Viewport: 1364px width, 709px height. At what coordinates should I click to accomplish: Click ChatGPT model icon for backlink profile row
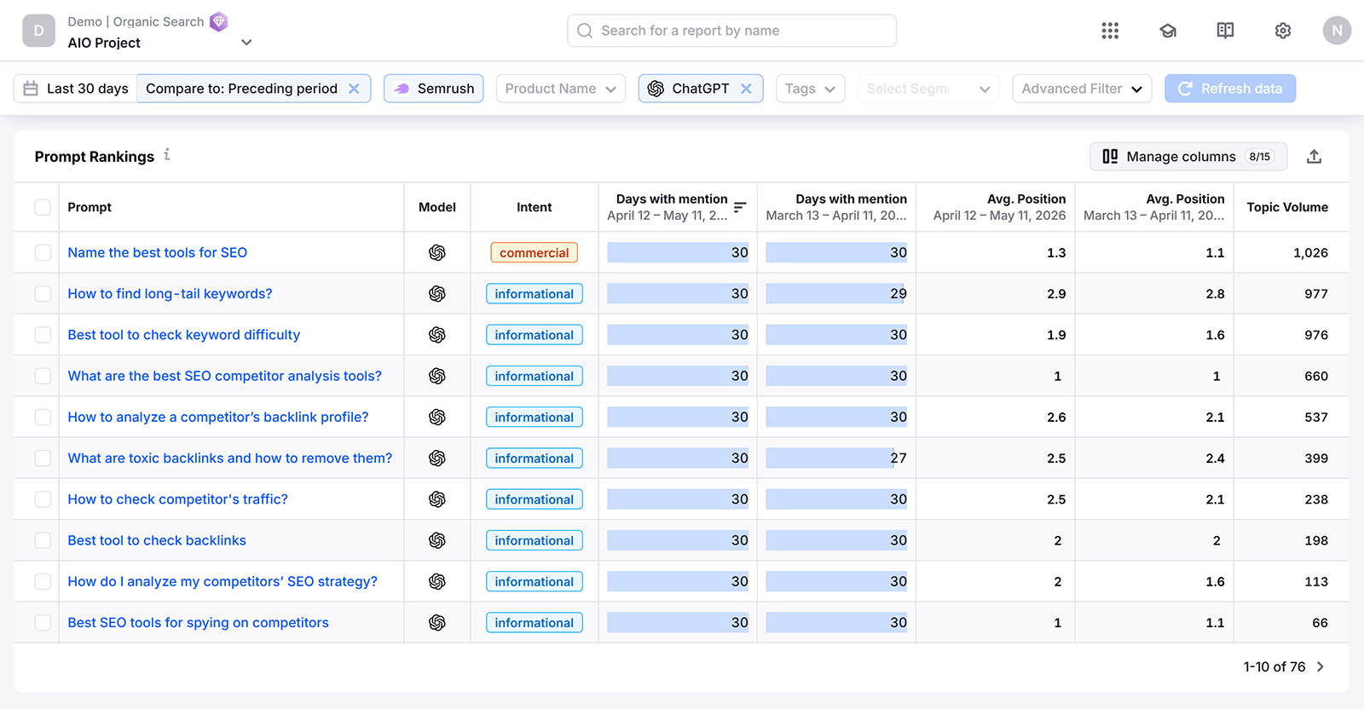click(437, 417)
